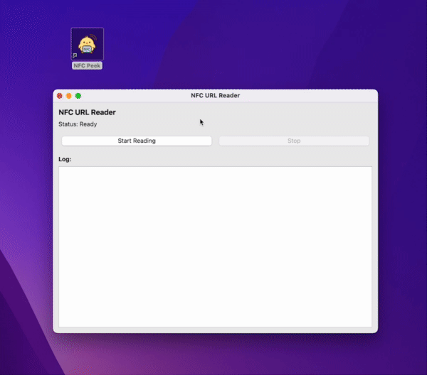Close the NFC URL Reader window

point(60,96)
